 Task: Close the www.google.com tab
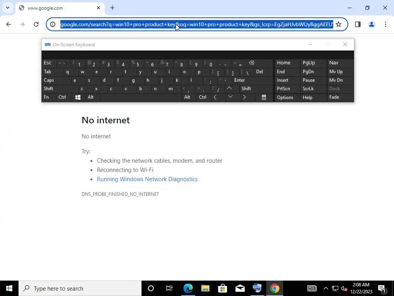pos(98,8)
